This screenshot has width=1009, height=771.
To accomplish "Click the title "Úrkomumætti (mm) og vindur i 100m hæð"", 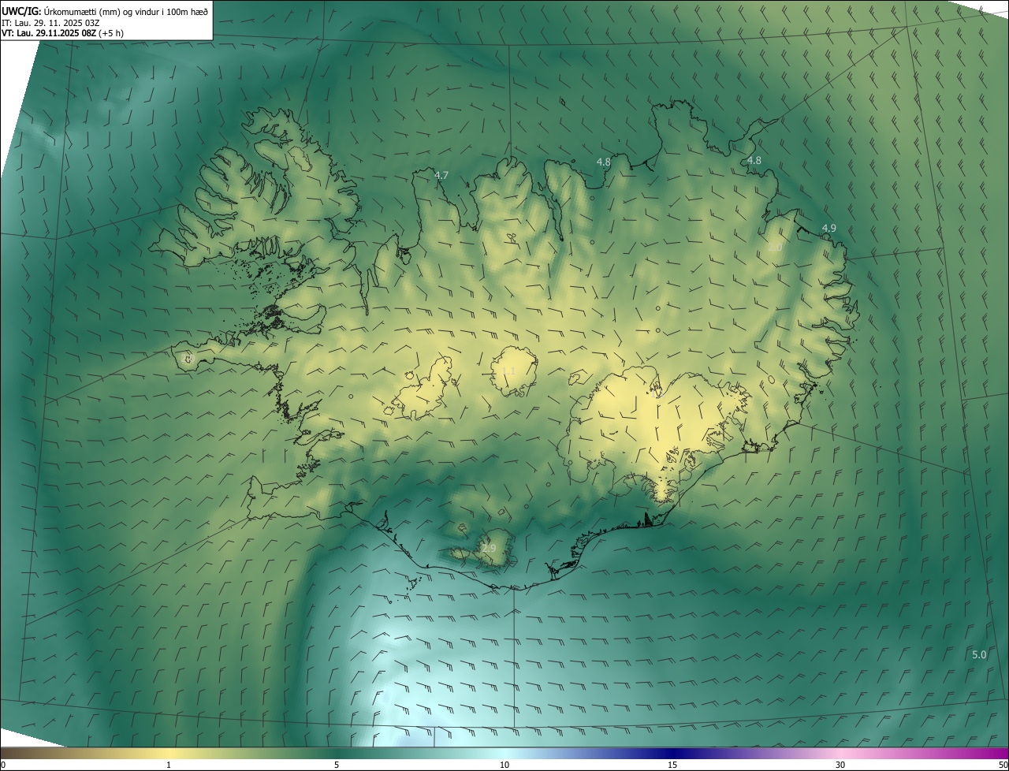I will pos(125,10).
